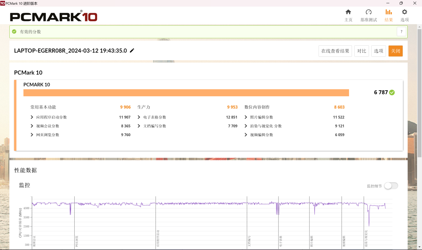Image resolution: width=422 pixels, height=250 pixels.
Task: Click the green check icon beside 有效的分数
Action: point(14,32)
